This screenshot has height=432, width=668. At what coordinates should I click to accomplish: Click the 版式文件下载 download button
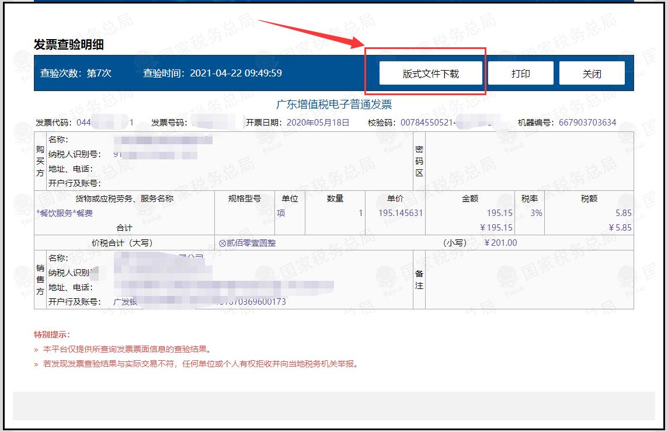coord(430,72)
